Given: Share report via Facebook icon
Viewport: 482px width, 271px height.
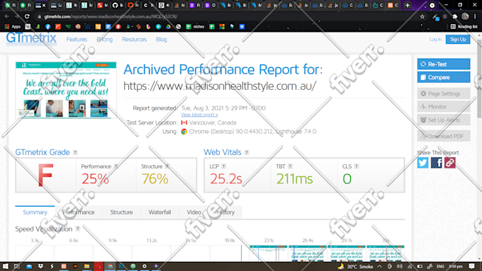Looking at the screenshot, I should [436, 163].
